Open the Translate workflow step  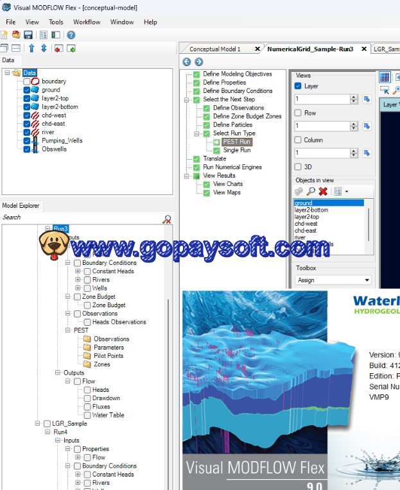point(214,158)
